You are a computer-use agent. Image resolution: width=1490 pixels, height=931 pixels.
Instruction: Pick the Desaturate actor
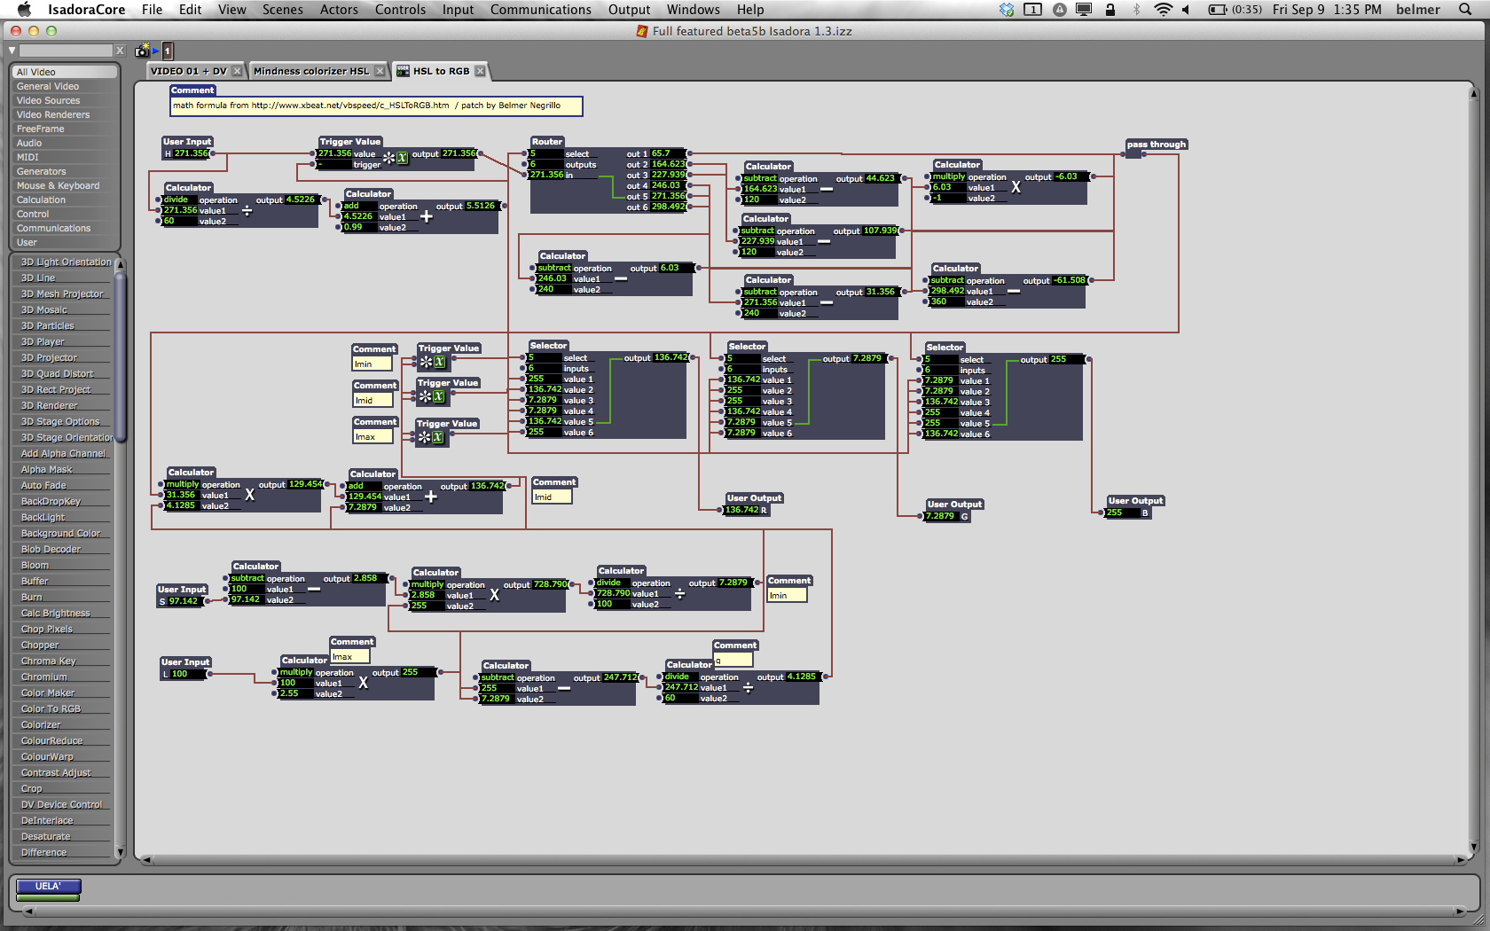click(x=62, y=836)
